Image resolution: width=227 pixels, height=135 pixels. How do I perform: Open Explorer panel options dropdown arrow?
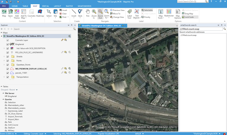68,25
